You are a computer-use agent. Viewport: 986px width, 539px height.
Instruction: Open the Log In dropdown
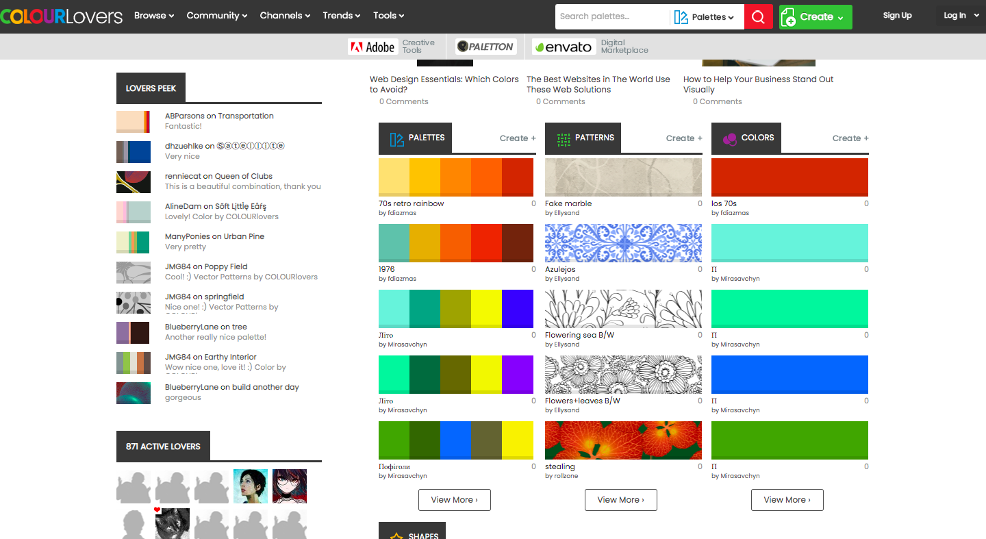click(x=961, y=15)
